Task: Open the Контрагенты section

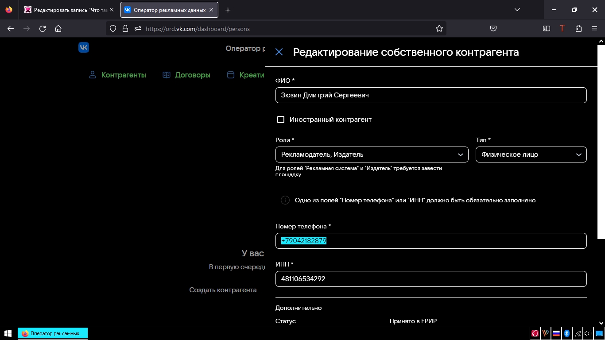Action: point(124,75)
